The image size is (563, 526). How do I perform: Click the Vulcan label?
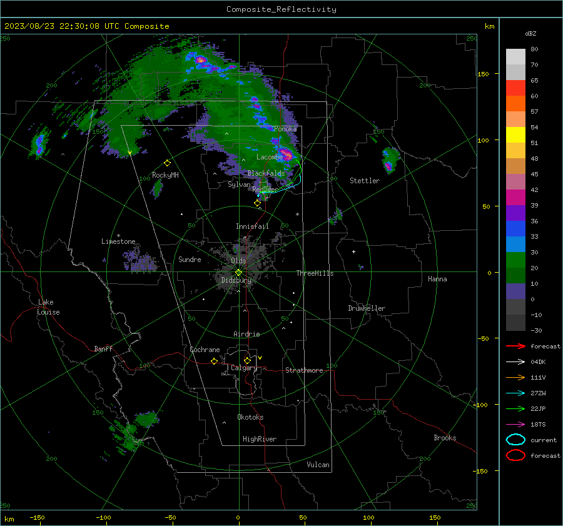click(x=318, y=465)
